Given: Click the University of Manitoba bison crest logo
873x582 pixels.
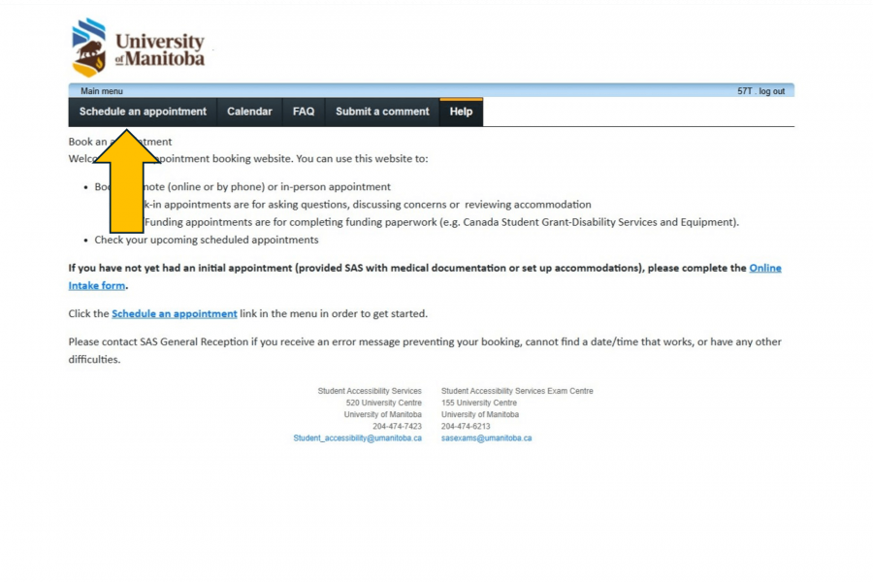Looking at the screenshot, I should coord(89,48).
